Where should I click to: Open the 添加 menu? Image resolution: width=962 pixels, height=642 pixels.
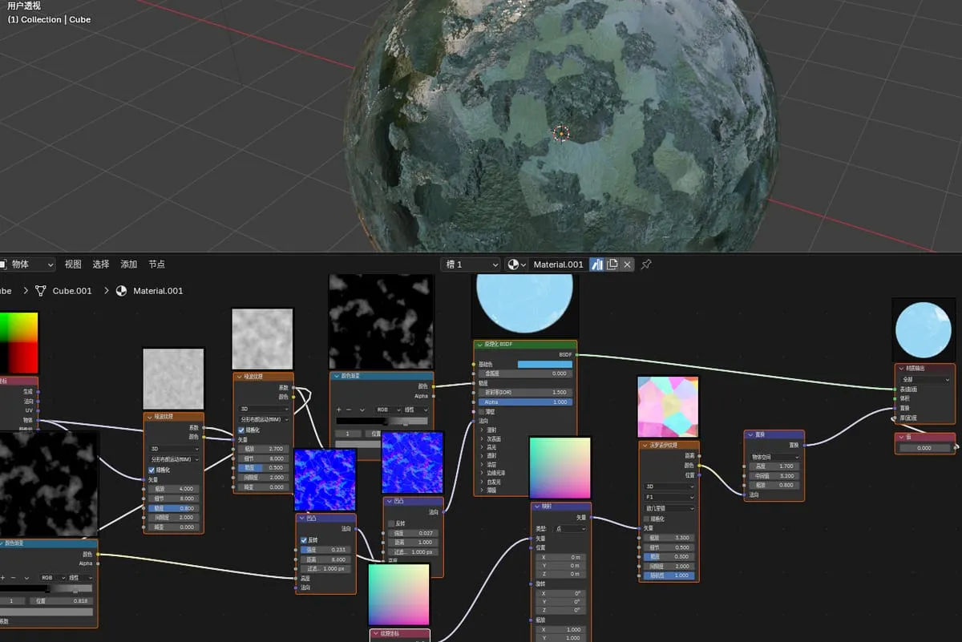[129, 264]
